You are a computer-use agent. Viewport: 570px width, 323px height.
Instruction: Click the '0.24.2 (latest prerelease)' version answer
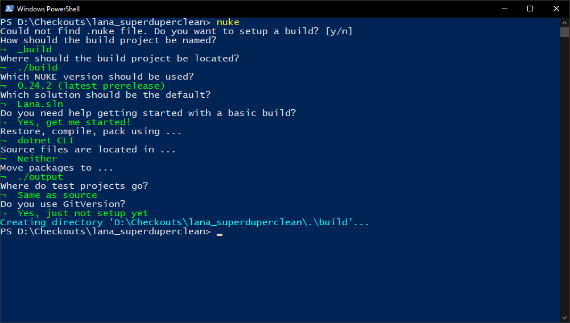tap(90, 86)
